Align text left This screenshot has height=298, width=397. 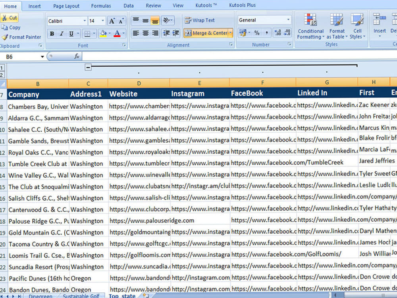coord(136,33)
